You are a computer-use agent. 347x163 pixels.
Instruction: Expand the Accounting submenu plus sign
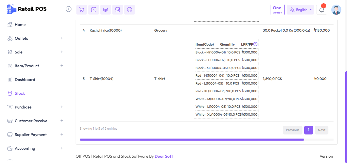pyautogui.click(x=62, y=148)
